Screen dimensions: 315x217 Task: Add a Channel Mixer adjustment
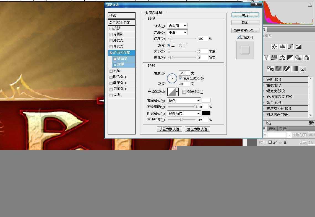(x=306, y=58)
